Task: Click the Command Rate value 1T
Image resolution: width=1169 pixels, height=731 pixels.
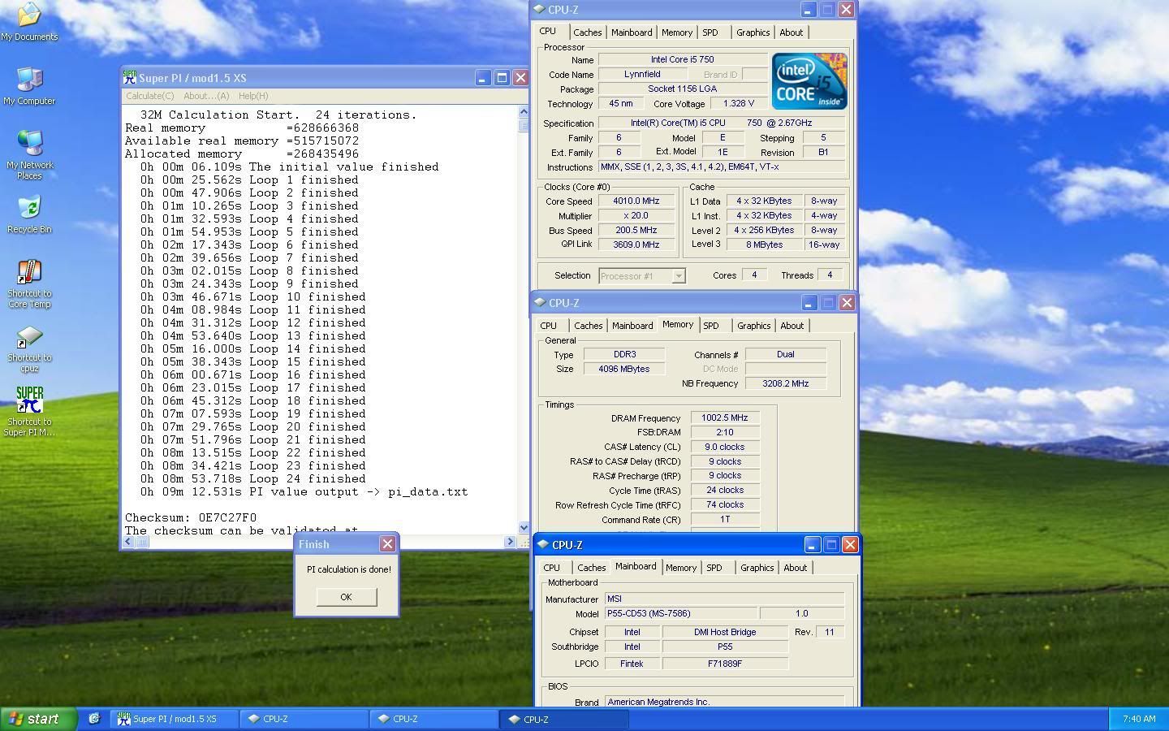Action: click(725, 519)
